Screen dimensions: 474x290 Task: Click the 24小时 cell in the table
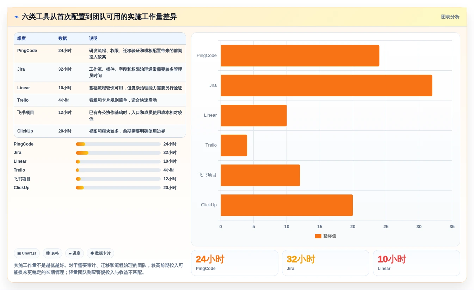(x=65, y=51)
